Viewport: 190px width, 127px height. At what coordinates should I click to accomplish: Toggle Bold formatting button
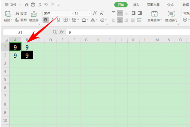coord(46,20)
